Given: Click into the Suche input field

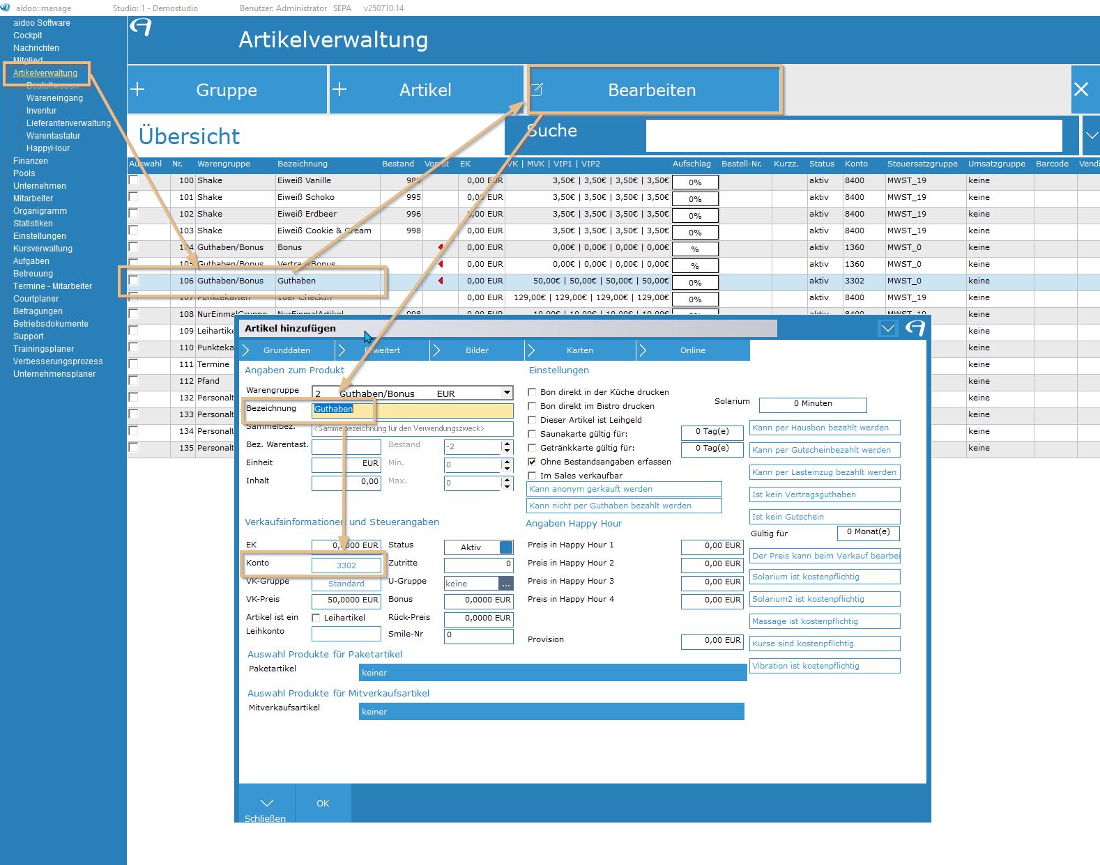Looking at the screenshot, I should point(853,135).
